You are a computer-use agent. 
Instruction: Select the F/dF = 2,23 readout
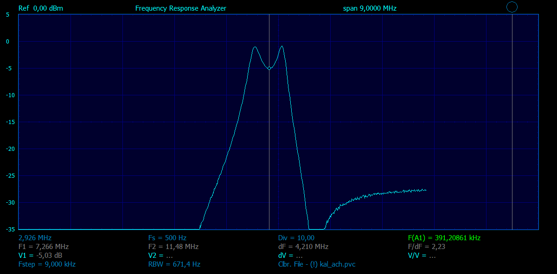427,247
